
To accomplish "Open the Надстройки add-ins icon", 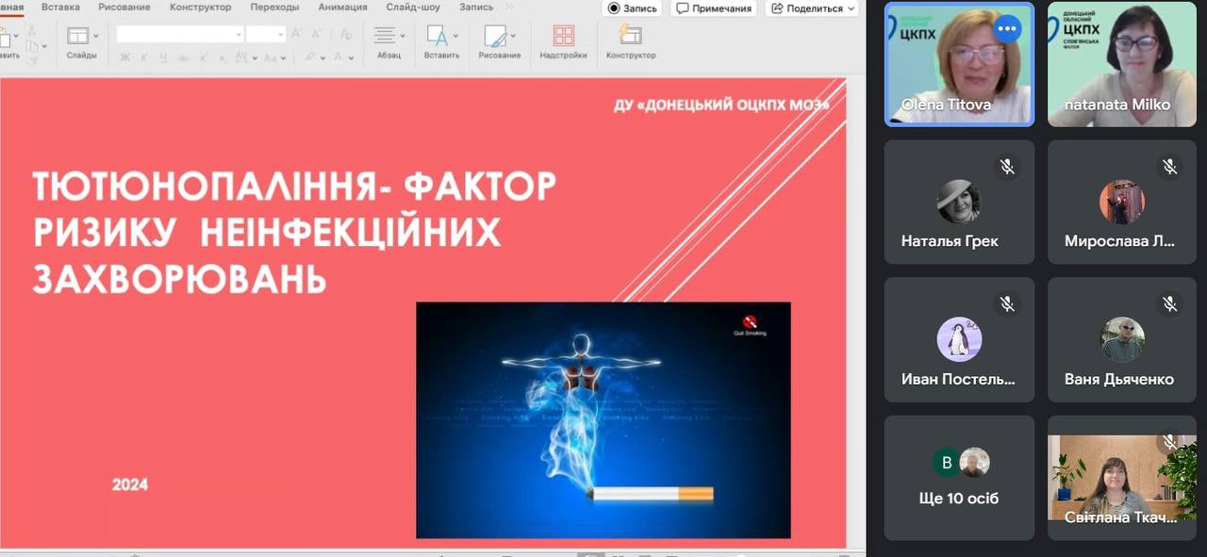I will 563,37.
